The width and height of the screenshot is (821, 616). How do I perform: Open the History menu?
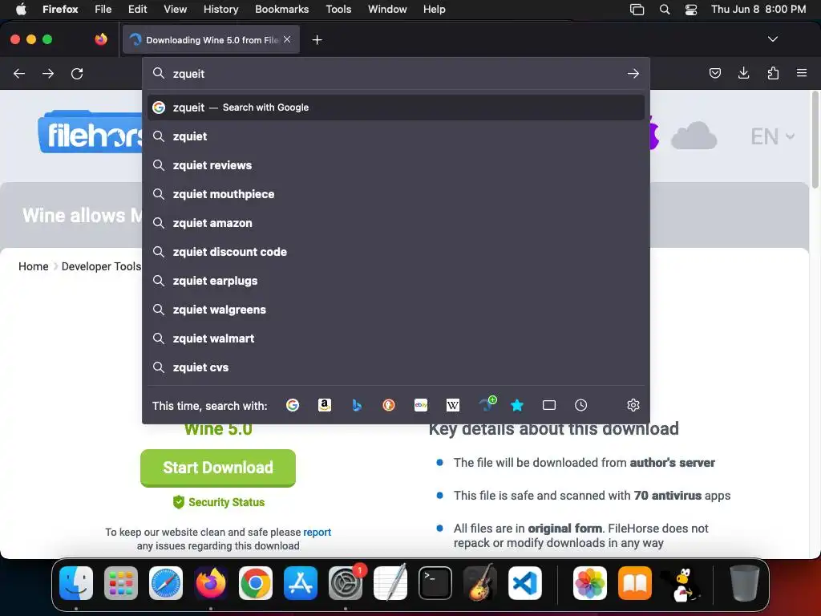pos(220,10)
